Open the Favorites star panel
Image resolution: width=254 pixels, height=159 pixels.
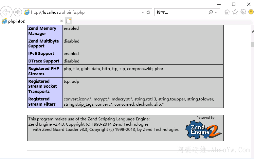point(235,12)
